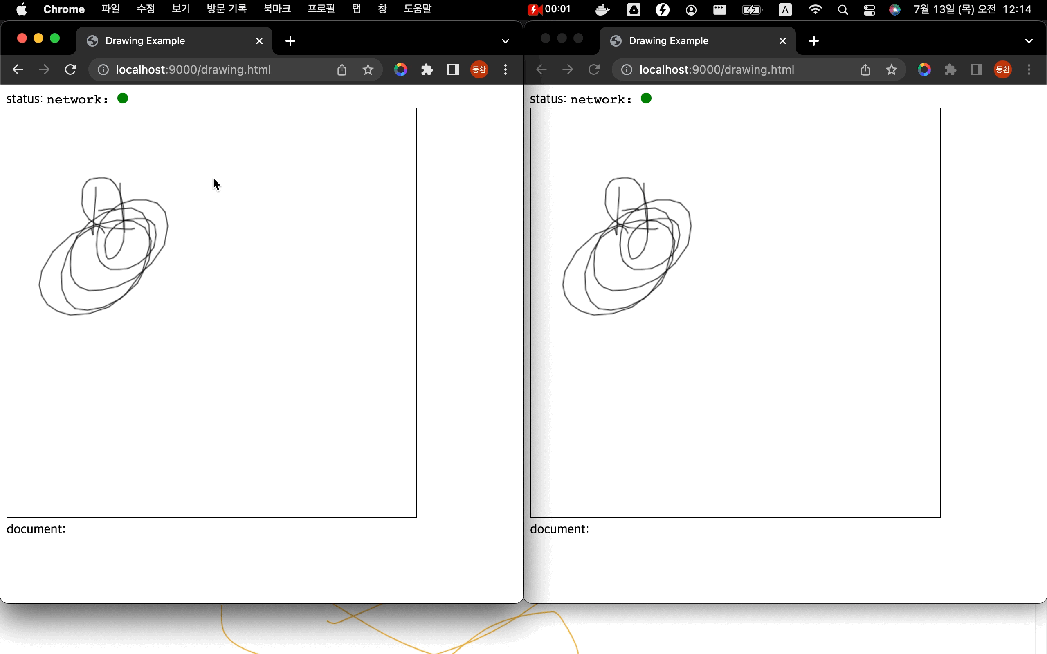Click the input source A icon

[x=785, y=9]
